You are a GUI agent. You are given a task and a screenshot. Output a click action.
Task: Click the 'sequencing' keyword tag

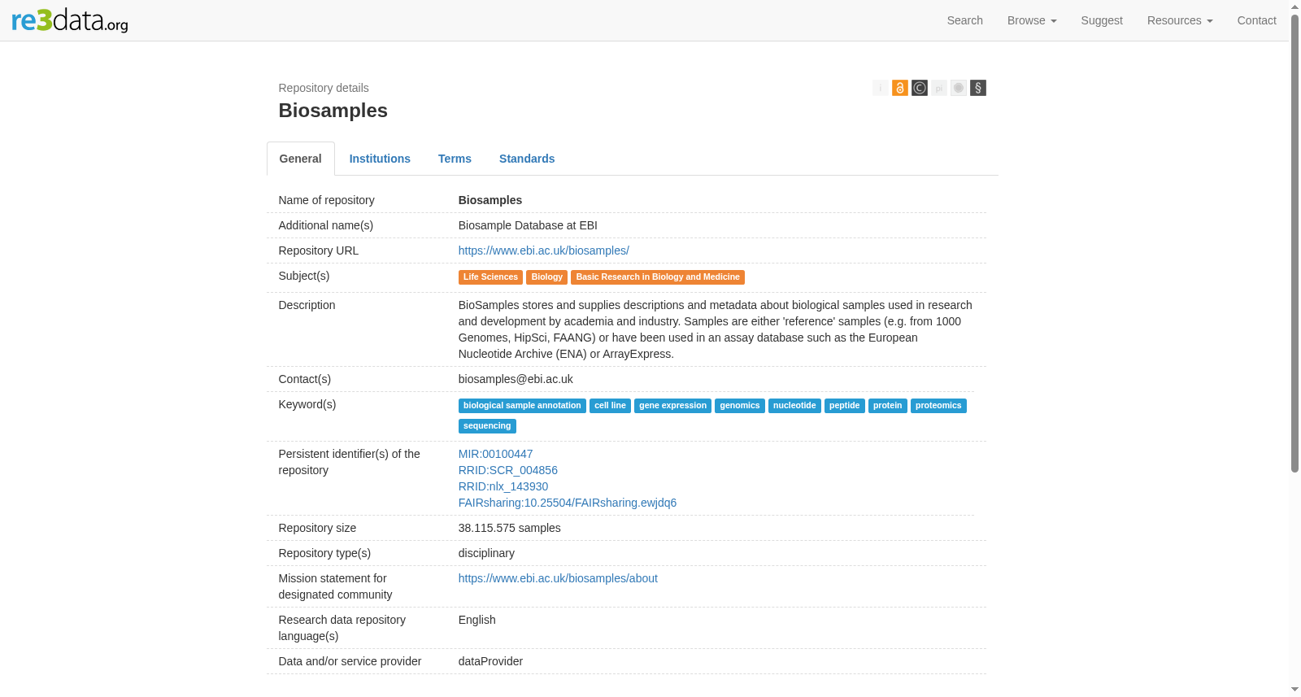487,426
